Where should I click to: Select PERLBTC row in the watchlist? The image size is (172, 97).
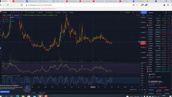pyautogui.click(x=159, y=32)
